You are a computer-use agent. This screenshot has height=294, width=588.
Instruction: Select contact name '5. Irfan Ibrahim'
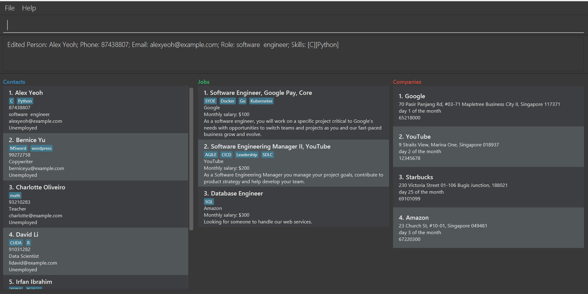pos(30,282)
